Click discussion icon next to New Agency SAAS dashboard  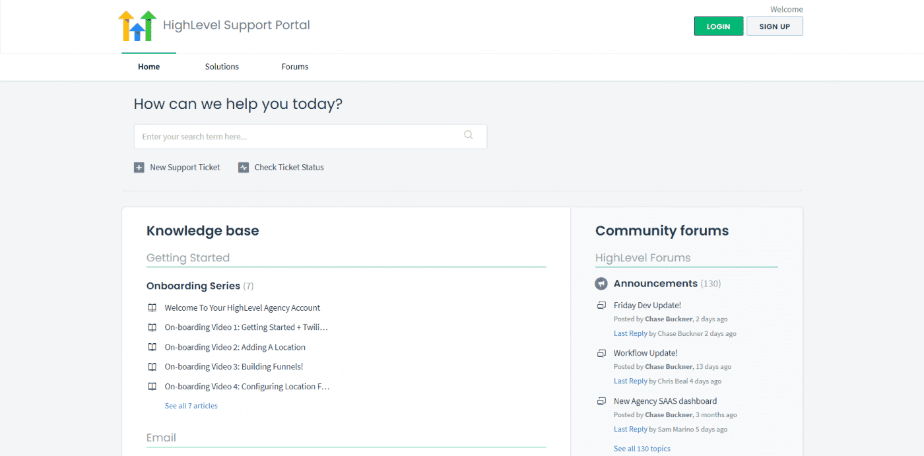tap(601, 401)
